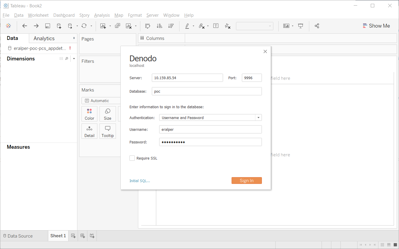399x249 pixels.
Task: Save the workbook with the disk icon
Action: pyautogui.click(x=48, y=26)
